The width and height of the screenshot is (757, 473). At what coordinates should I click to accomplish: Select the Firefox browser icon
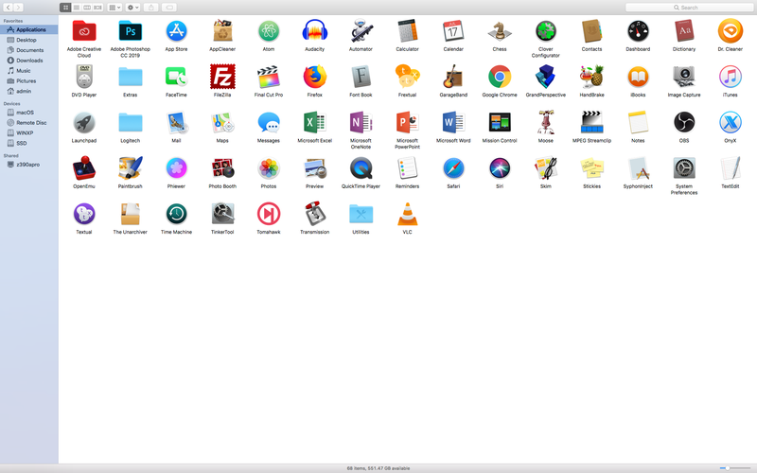(x=315, y=77)
